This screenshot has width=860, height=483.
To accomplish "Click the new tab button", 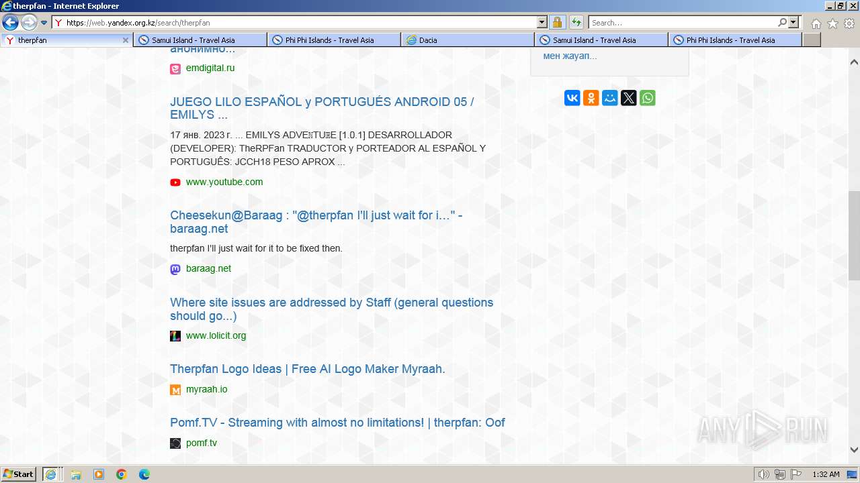I will 812,40.
